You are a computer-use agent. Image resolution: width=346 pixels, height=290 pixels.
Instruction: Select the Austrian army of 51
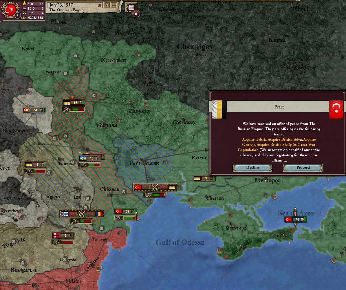[x=34, y=110]
